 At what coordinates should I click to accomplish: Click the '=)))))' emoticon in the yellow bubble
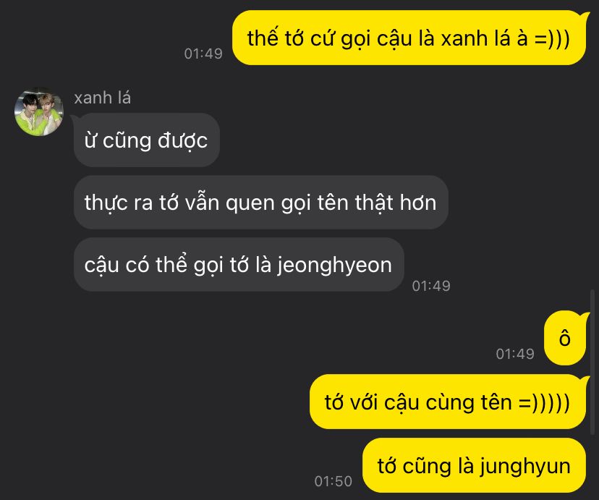coord(544,402)
